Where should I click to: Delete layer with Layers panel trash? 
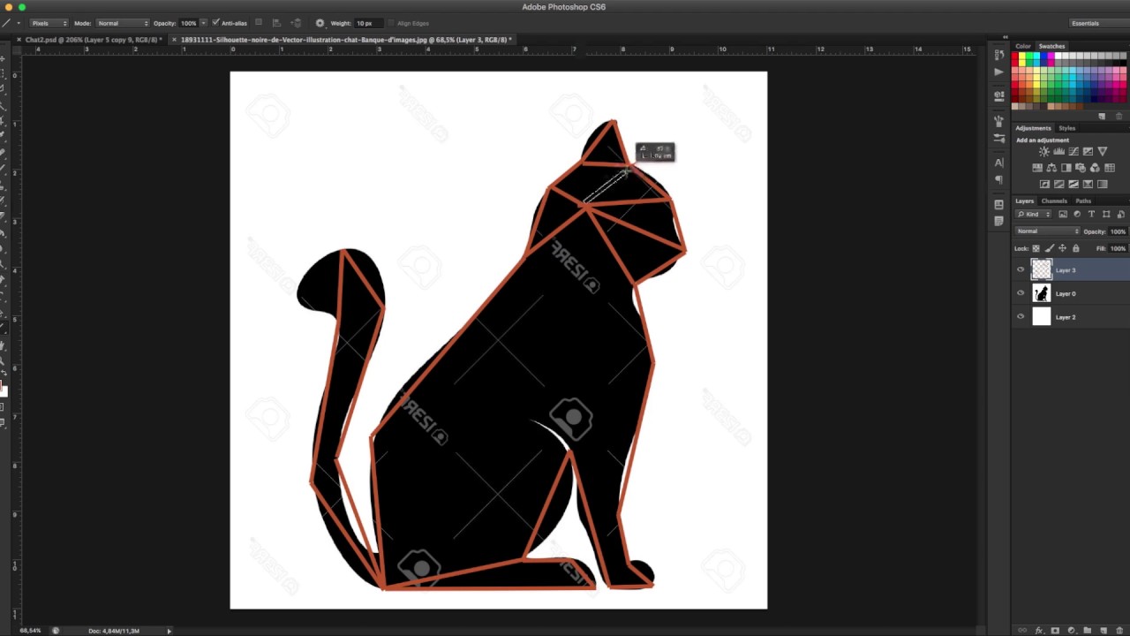pos(1119,631)
